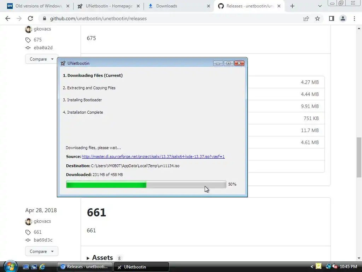Click step 3 Installing Bootloader

click(82, 100)
